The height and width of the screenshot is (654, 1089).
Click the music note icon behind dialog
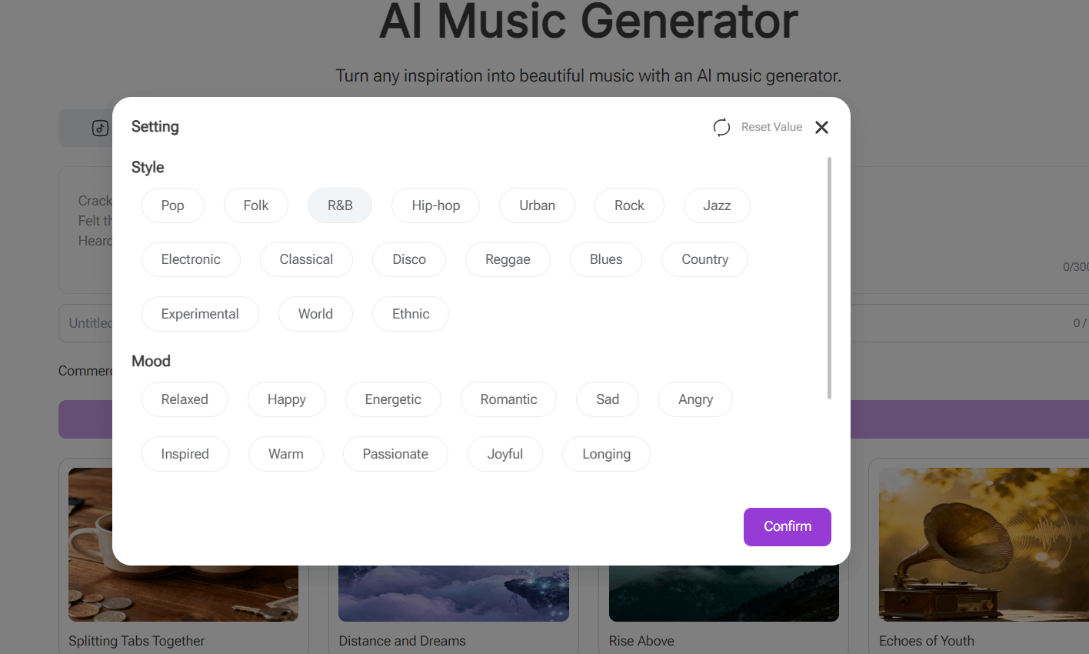[100, 128]
